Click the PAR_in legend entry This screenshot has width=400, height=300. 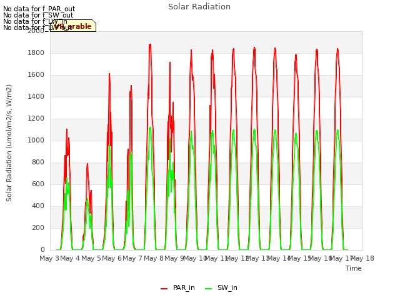[177, 287]
